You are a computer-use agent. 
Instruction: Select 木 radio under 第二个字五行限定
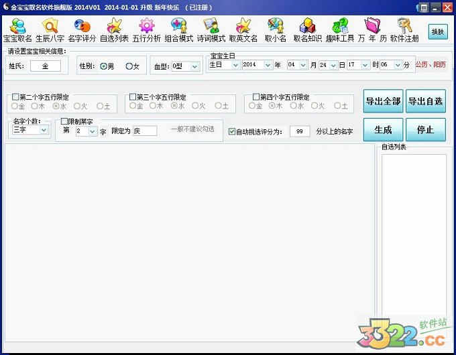click(x=35, y=106)
